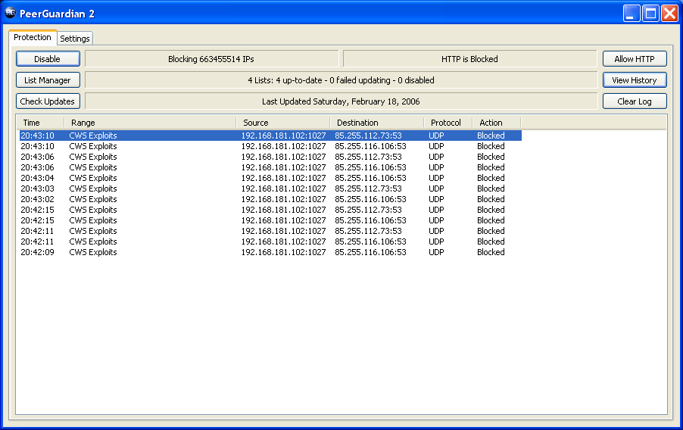Viewport: 683px width, 430px height.
Task: Click source 192.168.181.102:1027 in highlighted row
Action: click(283, 136)
